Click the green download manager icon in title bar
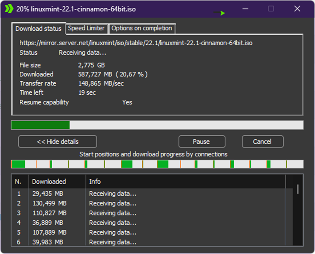The width and height of the screenshot is (315, 254). (x=9, y=9)
